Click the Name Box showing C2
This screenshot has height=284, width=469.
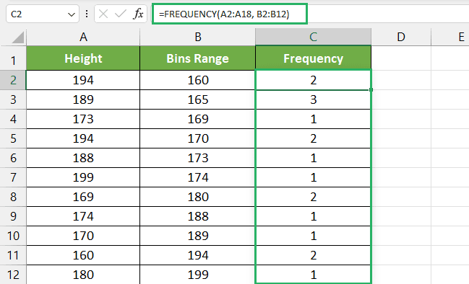[43, 14]
